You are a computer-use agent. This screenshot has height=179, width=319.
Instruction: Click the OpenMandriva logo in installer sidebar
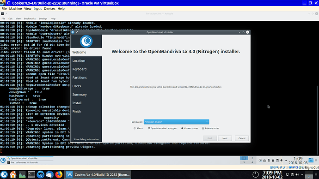tap(86, 41)
